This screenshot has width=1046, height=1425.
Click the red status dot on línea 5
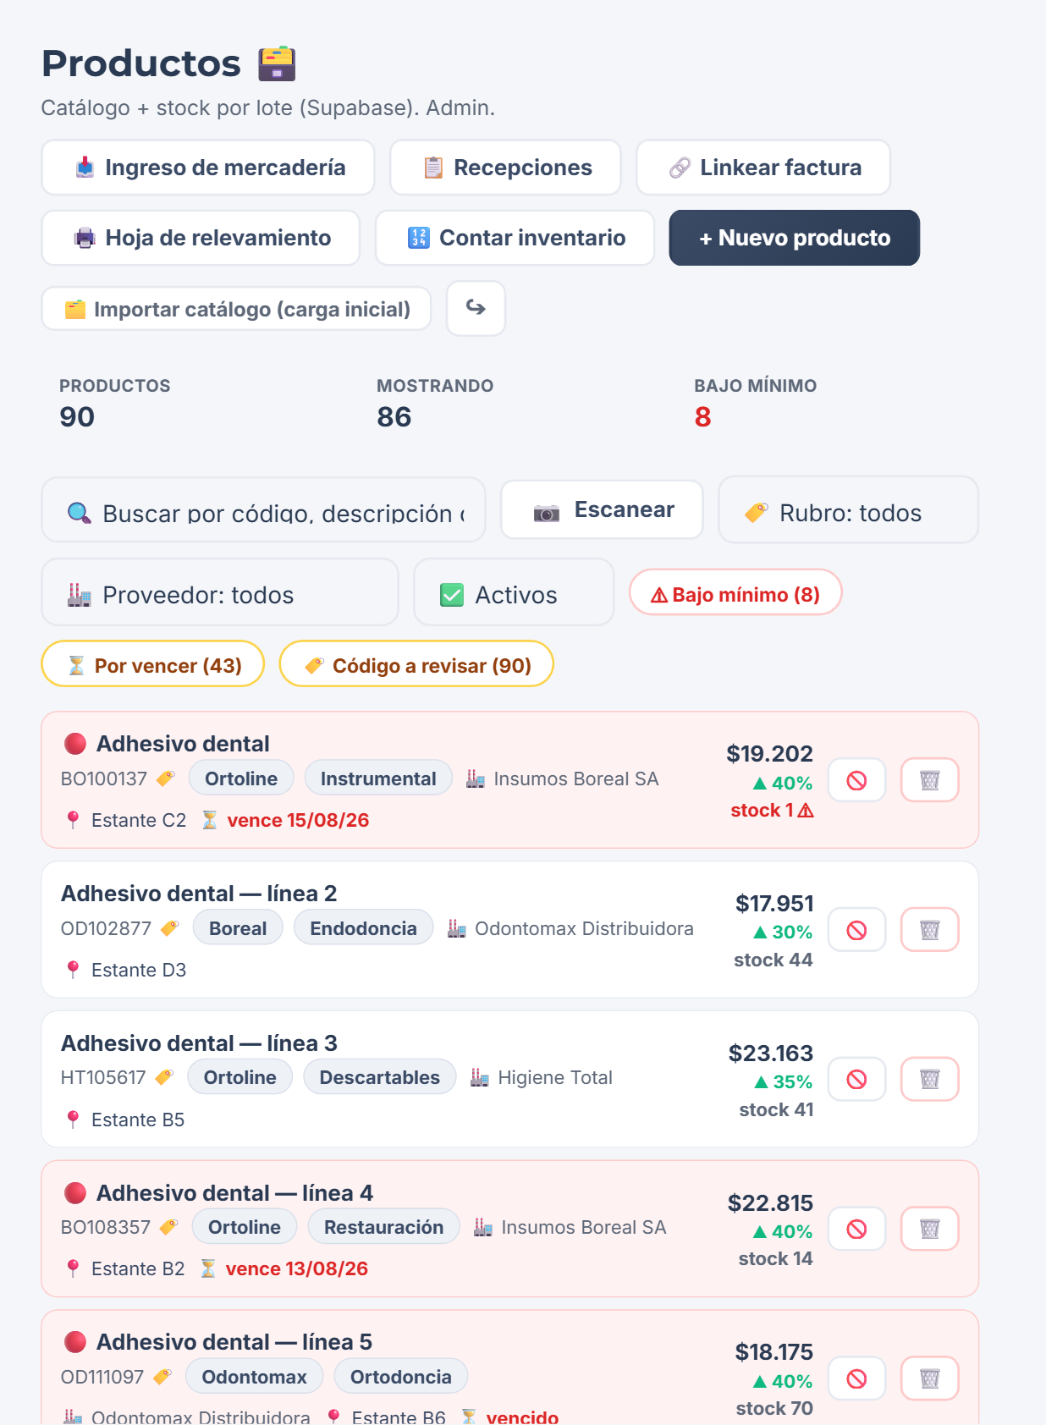pyautogui.click(x=75, y=1342)
